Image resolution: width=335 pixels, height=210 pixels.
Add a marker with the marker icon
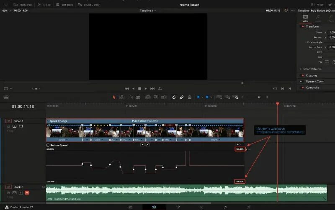click(207, 97)
